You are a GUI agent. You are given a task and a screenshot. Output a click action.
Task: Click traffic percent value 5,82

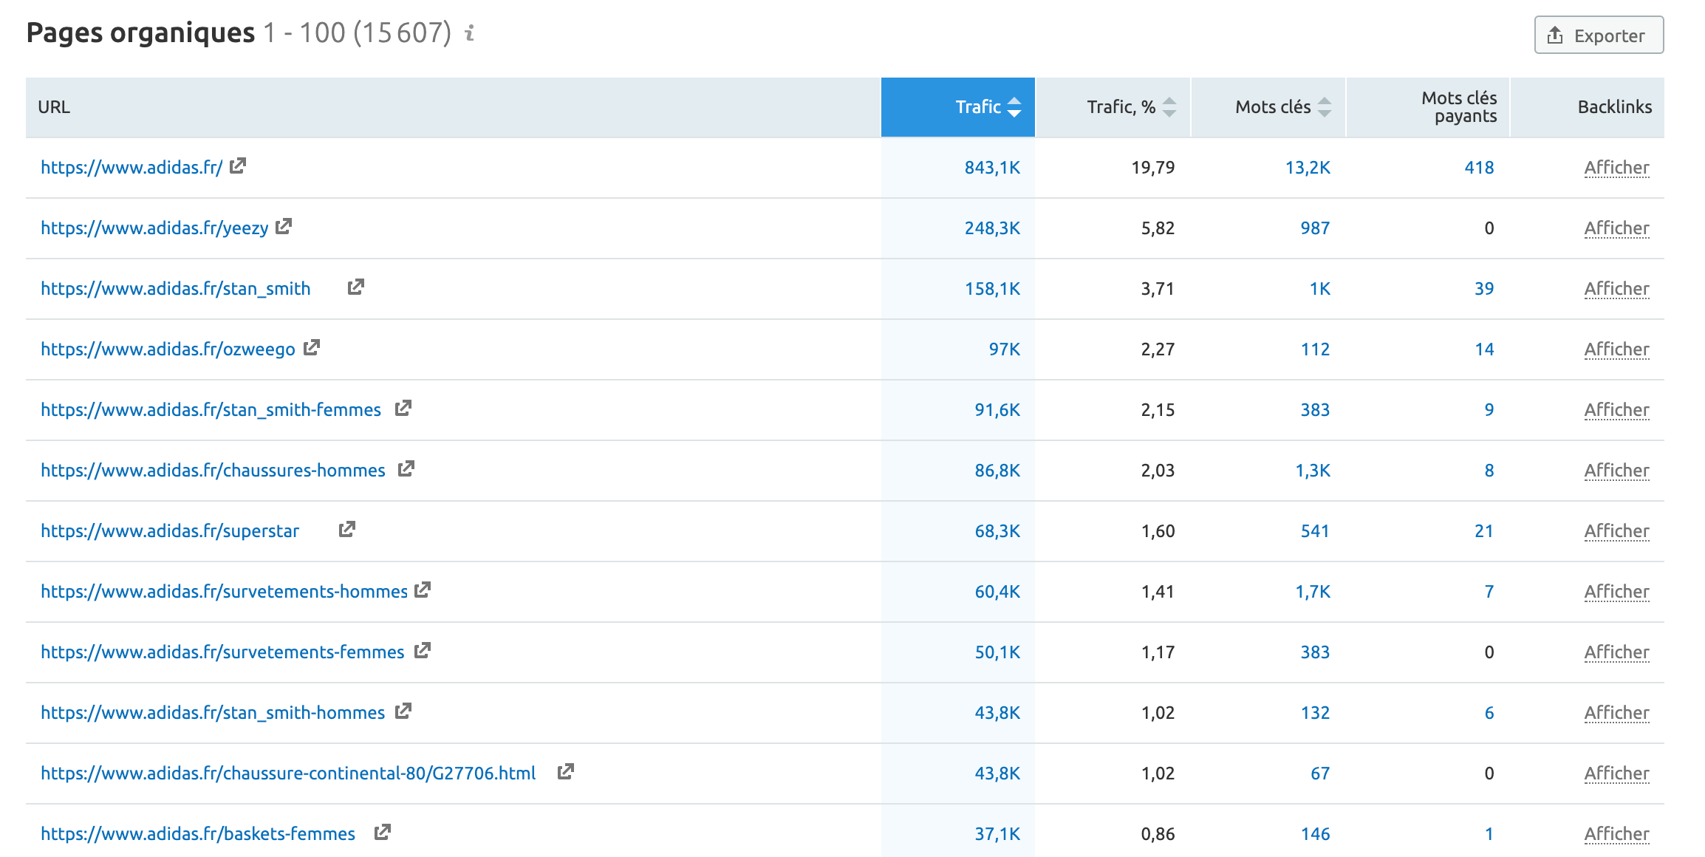pos(1158,228)
